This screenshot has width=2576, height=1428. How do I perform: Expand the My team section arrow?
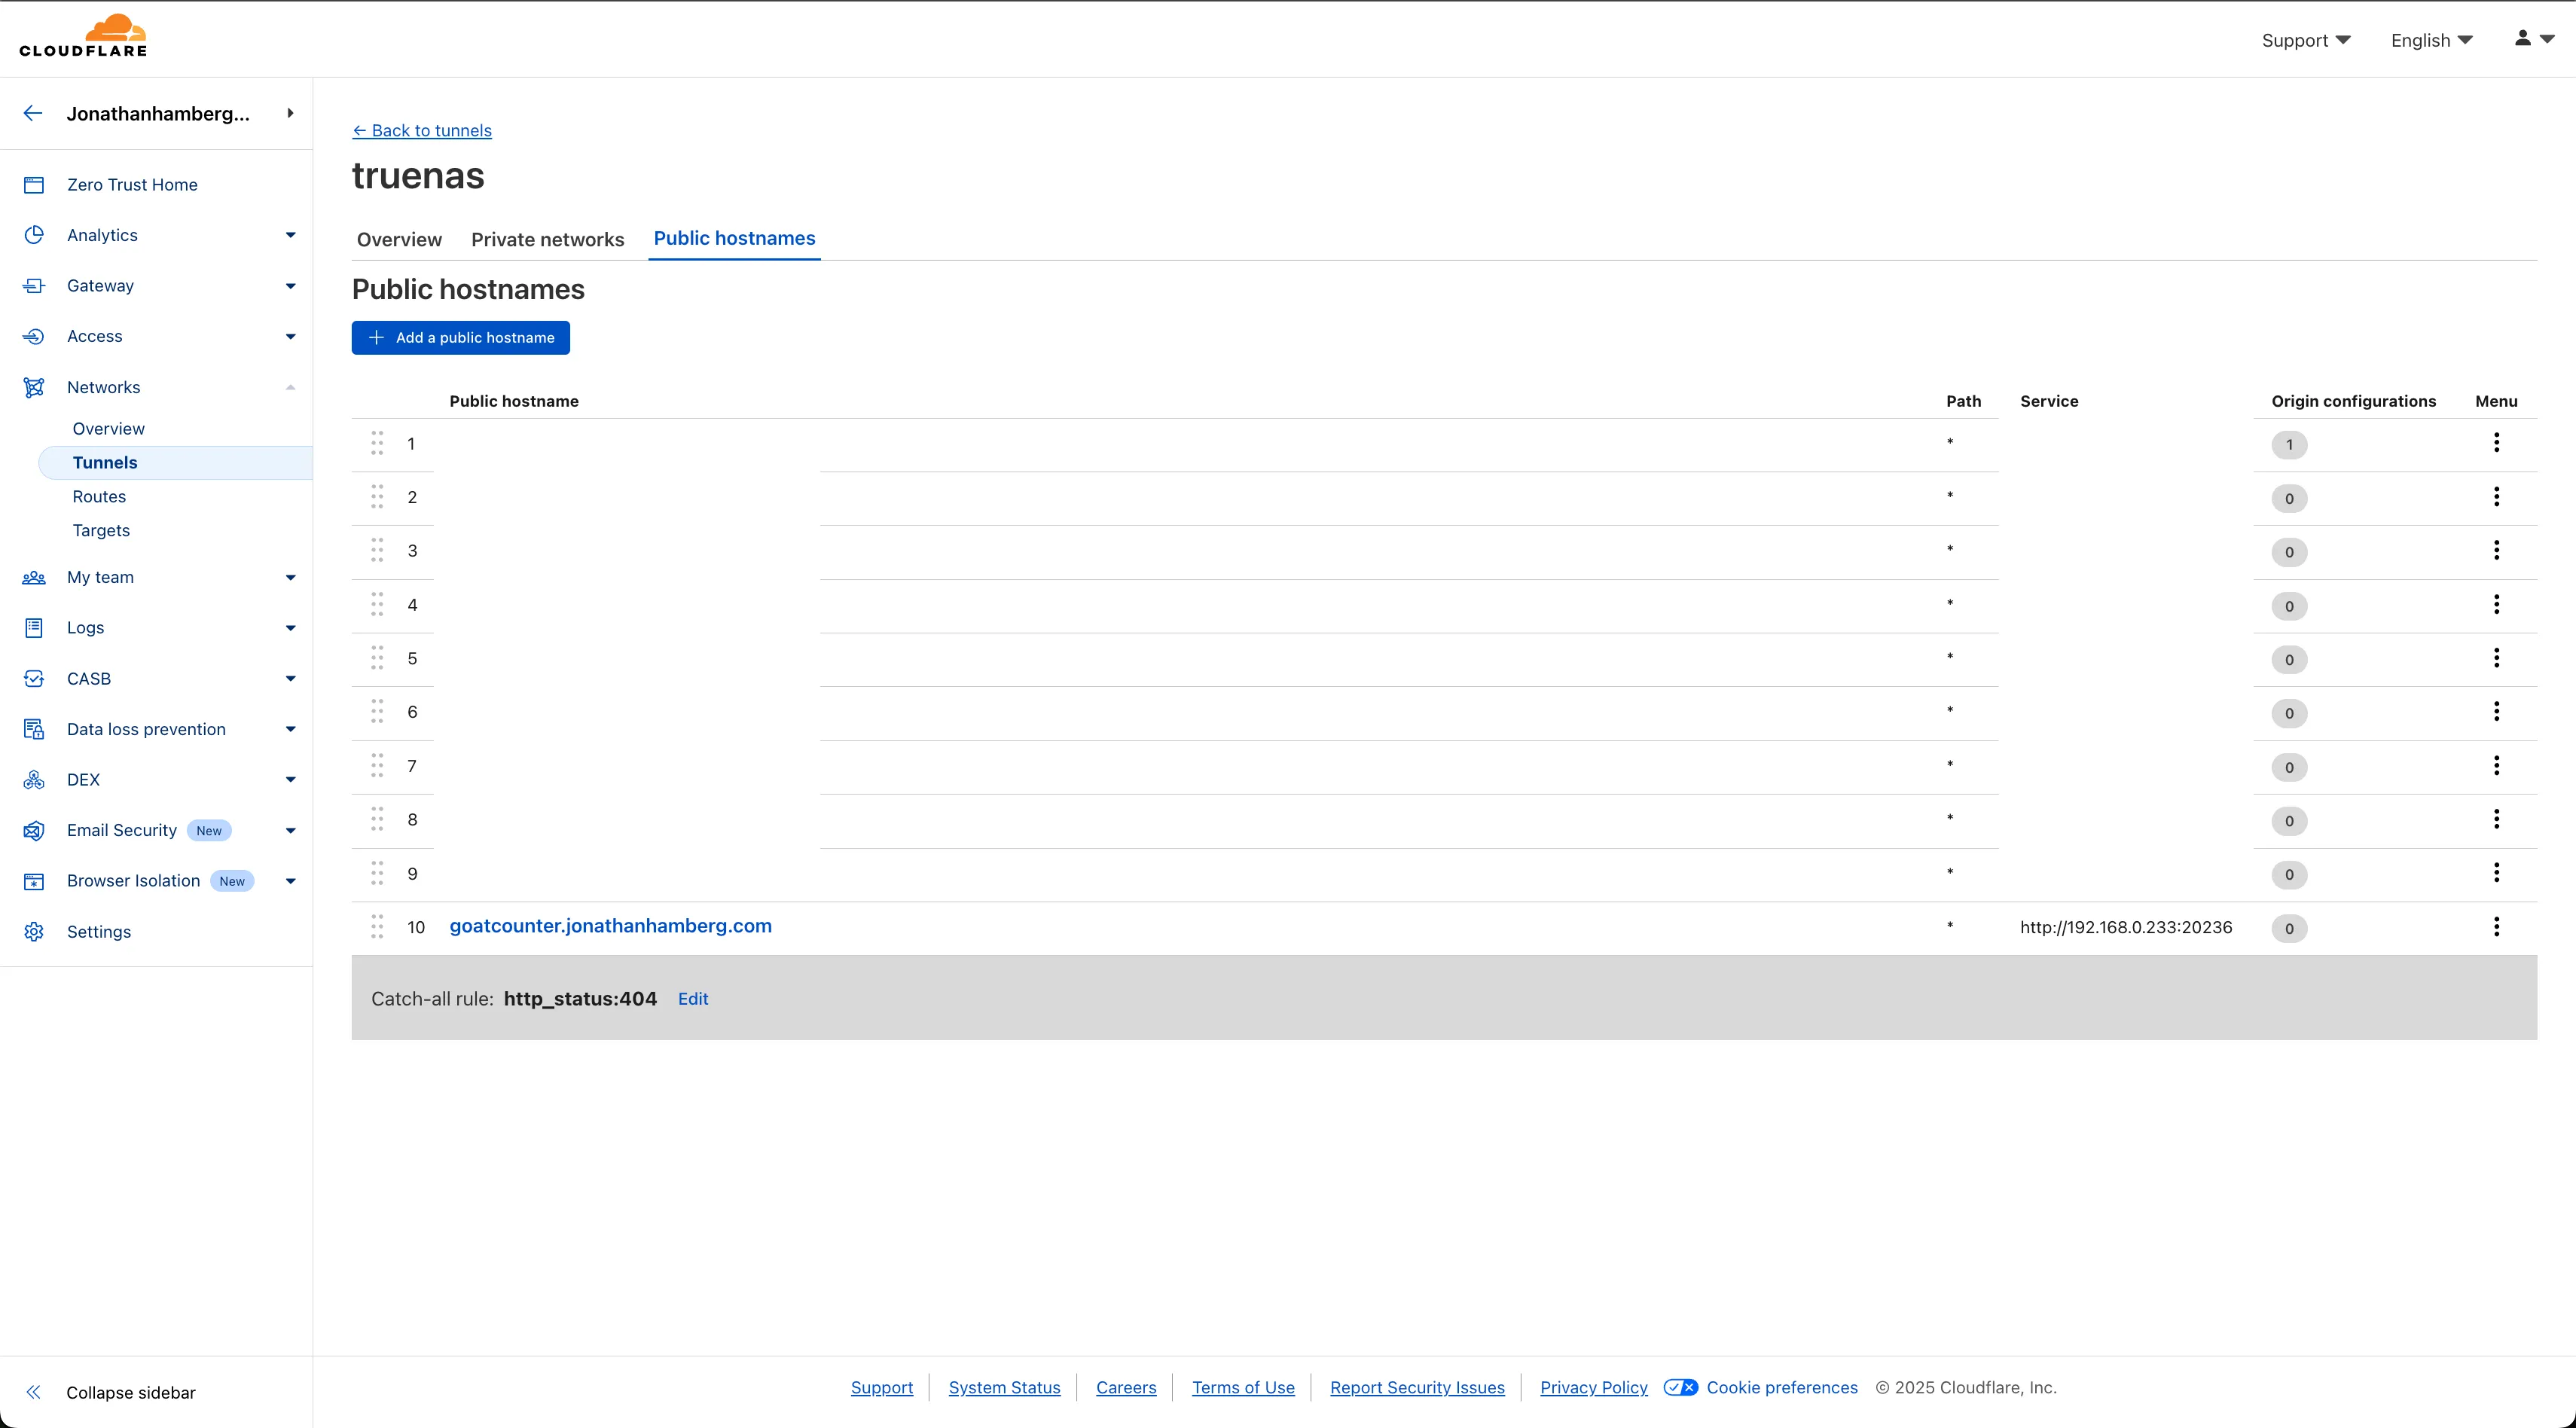coord(291,578)
